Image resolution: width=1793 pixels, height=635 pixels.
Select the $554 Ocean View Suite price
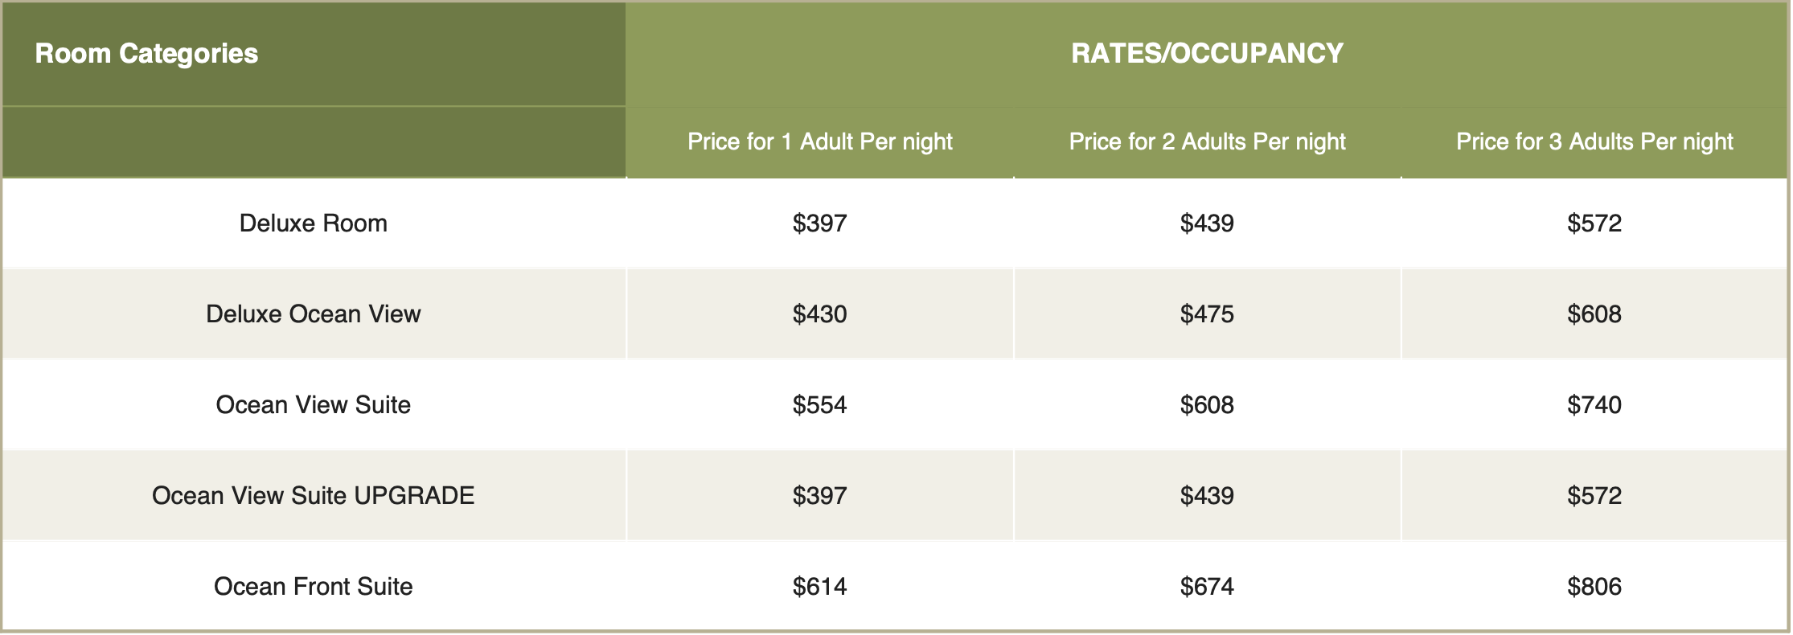[x=819, y=404]
